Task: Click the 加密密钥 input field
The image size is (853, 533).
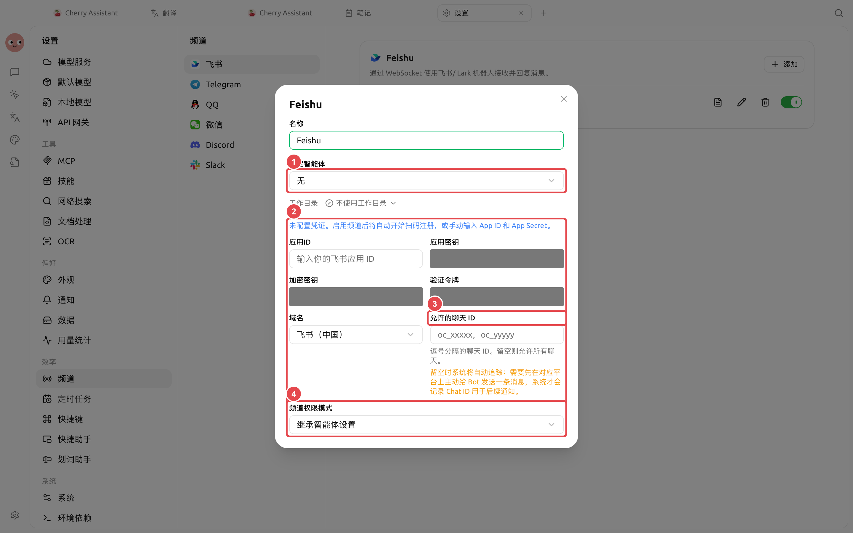Action: click(x=356, y=297)
